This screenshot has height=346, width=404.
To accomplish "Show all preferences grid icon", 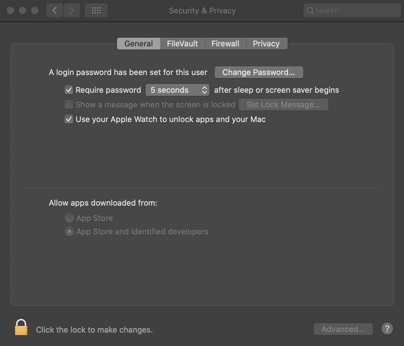I will [x=96, y=11].
